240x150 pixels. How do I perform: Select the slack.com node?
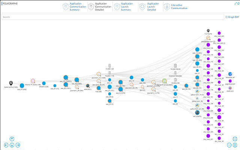230,88
